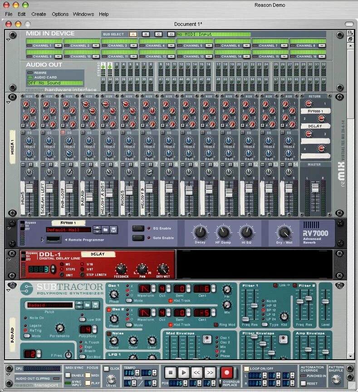The width and height of the screenshot is (358, 392).
Task: Open the Options menu
Action: (x=60, y=14)
